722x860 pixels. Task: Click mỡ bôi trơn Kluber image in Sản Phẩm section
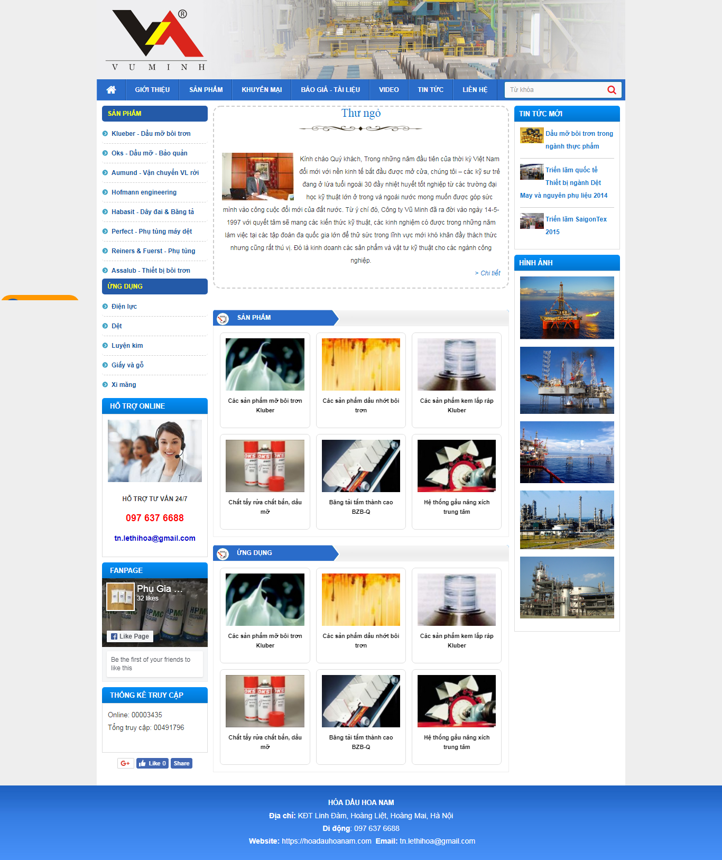pyautogui.click(x=265, y=364)
